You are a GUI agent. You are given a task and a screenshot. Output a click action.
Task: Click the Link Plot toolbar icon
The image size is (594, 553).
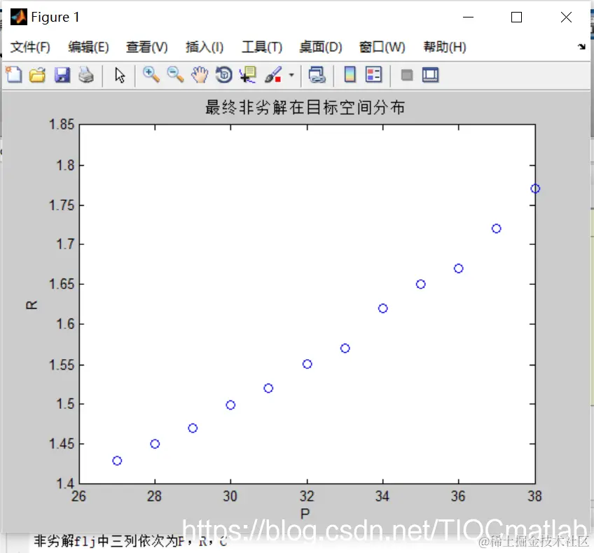[x=317, y=75]
